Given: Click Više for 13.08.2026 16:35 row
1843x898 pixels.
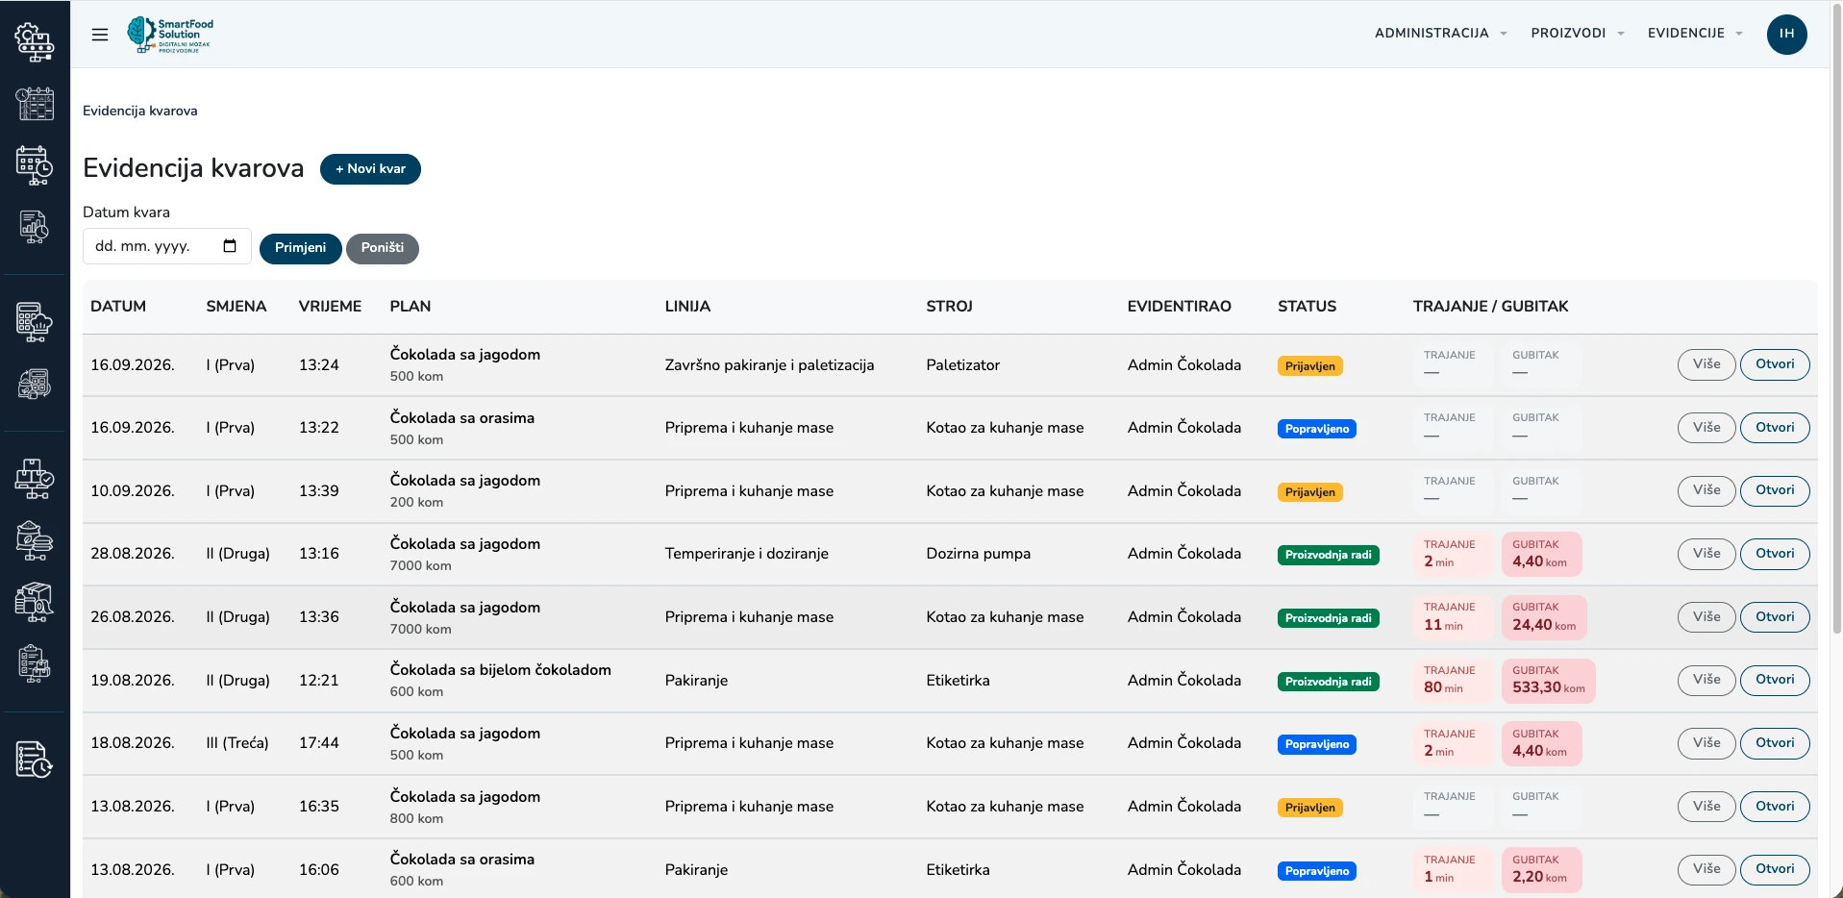Looking at the screenshot, I should pos(1706,807).
